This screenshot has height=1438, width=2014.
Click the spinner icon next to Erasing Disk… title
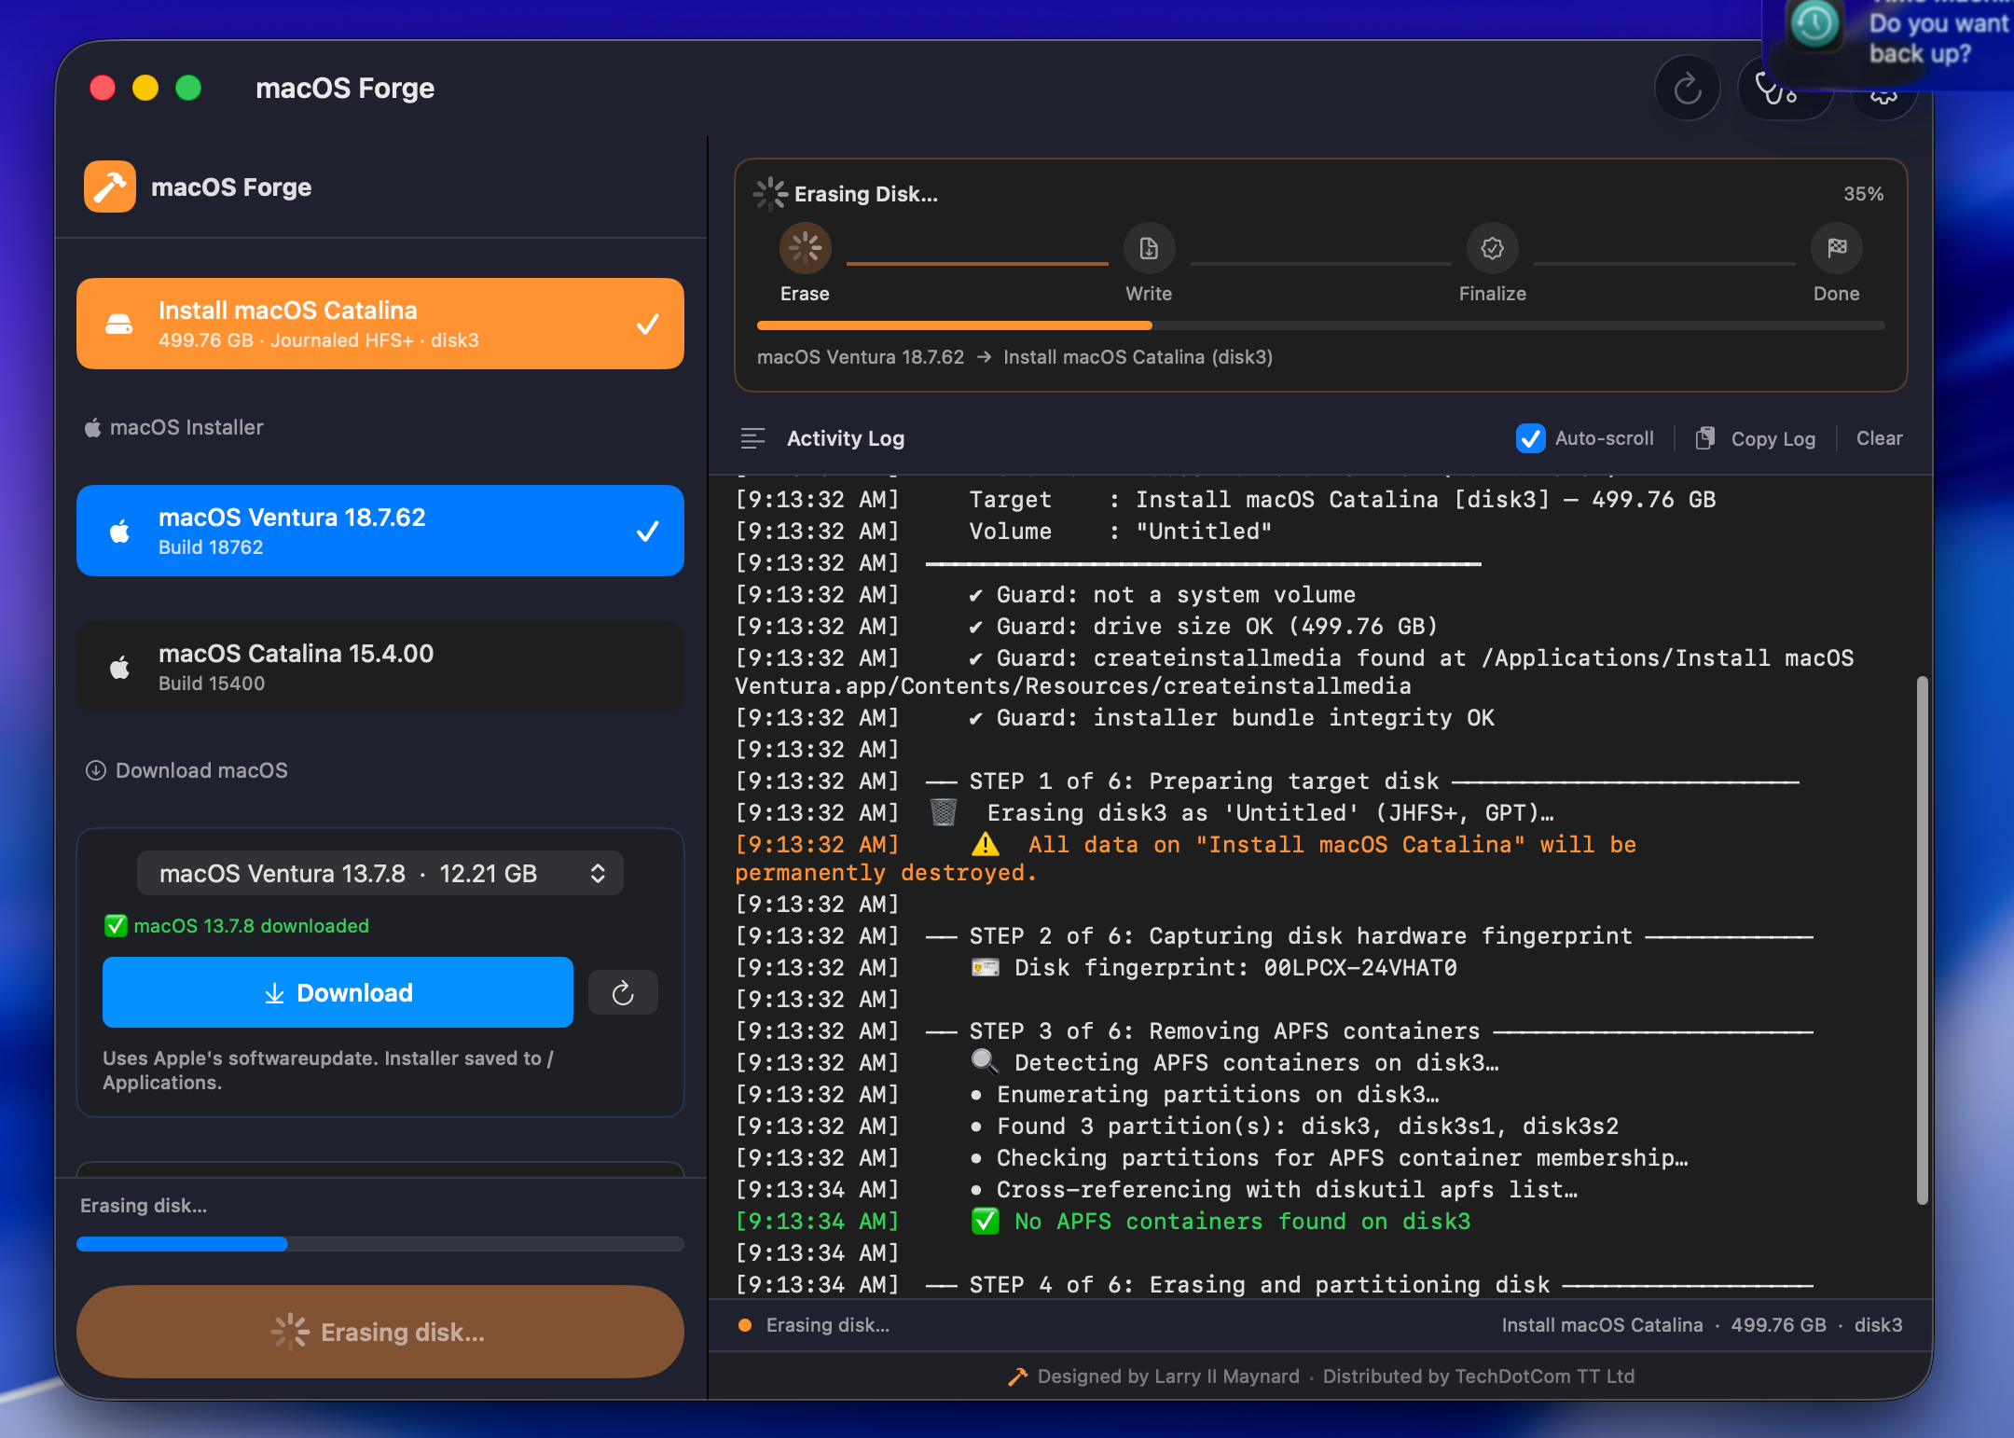coord(770,194)
